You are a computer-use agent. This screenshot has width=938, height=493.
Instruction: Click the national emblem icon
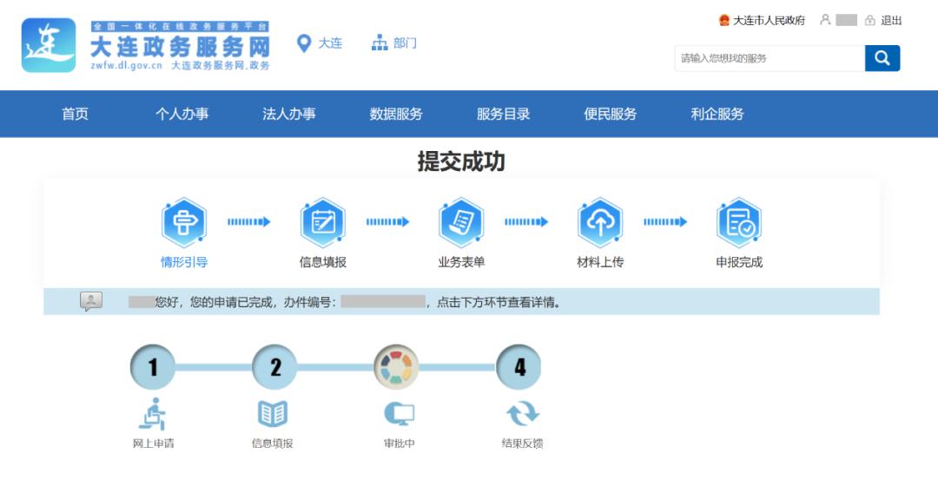[723, 20]
